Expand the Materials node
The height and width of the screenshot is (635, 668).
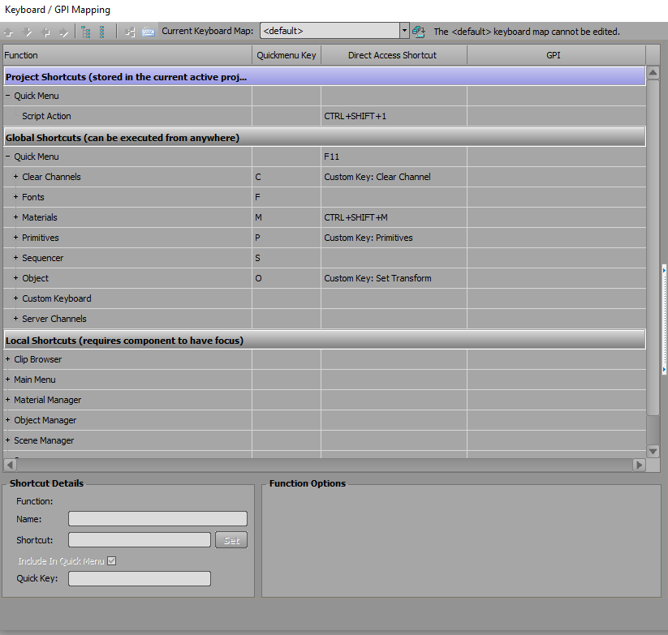[15, 217]
